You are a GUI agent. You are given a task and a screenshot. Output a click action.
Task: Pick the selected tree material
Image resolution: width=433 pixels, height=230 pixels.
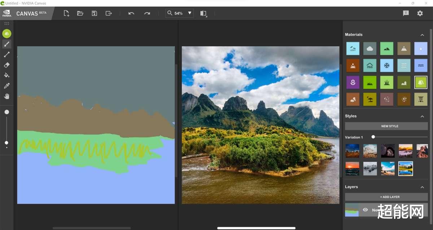pos(421,82)
